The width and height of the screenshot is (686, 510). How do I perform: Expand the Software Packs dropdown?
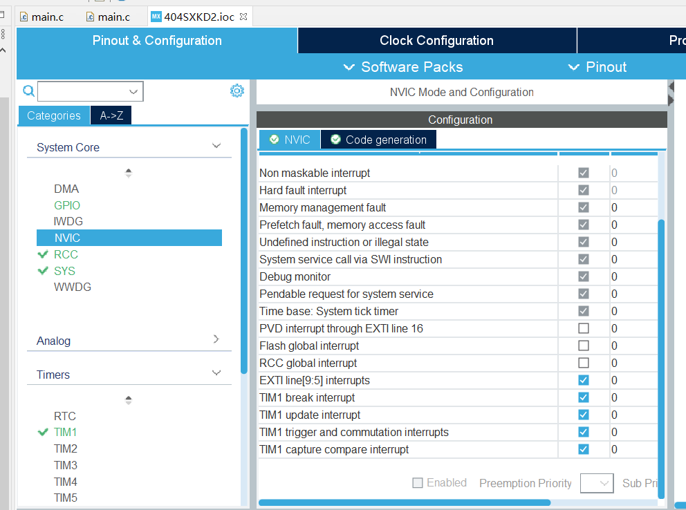coord(403,67)
